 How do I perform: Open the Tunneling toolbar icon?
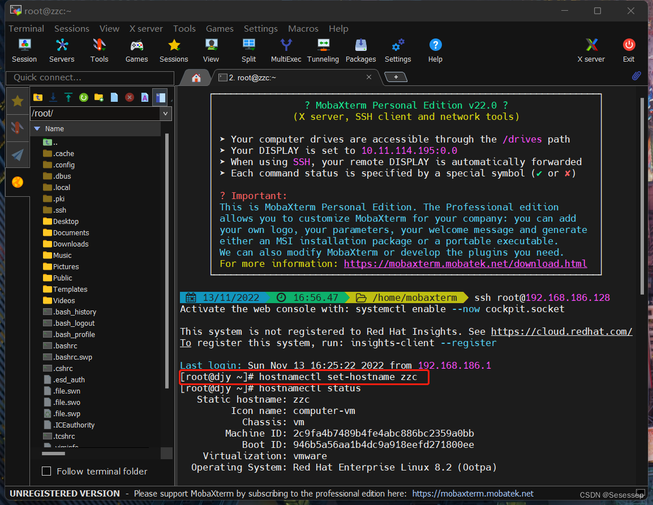323,50
